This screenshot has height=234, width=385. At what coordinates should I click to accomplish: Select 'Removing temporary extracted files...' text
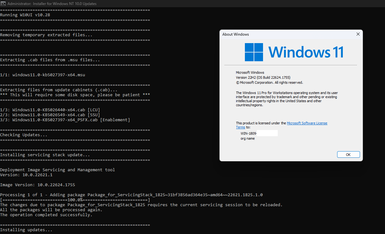[x=46, y=35]
